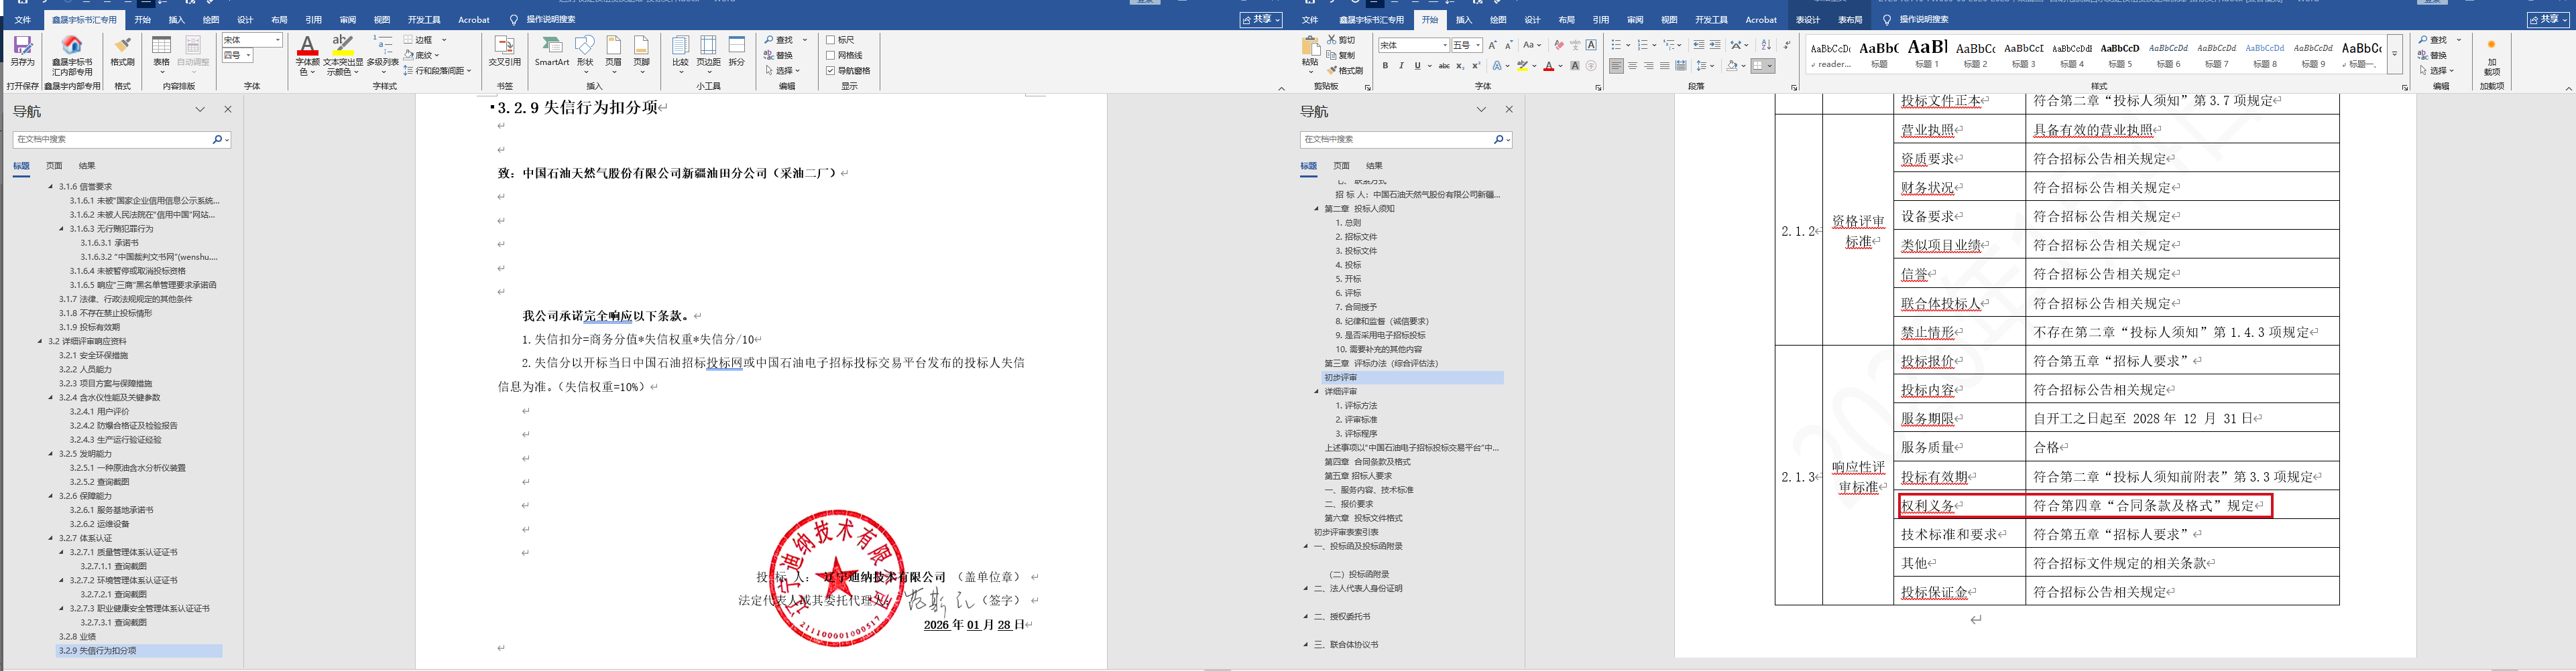Close left navigation pane with X
This screenshot has width=2576, height=671.
[x=228, y=110]
